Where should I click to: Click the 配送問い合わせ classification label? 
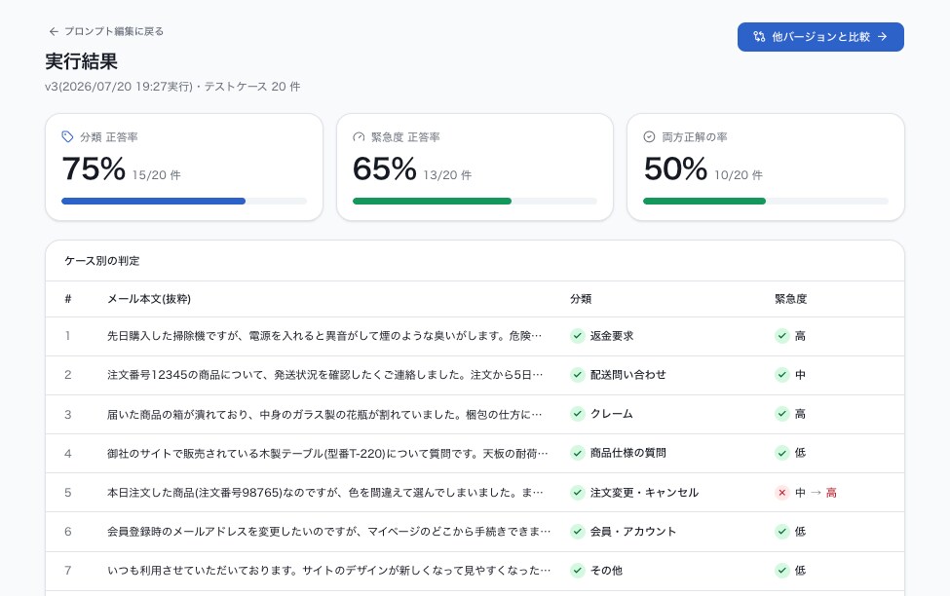click(627, 375)
